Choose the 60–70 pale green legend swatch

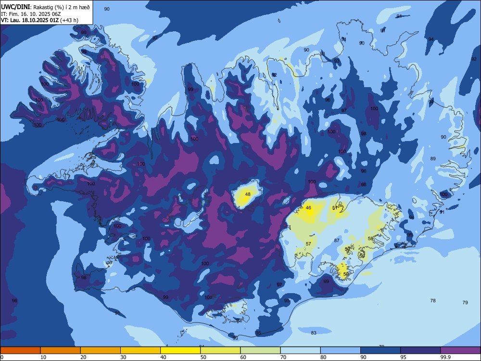point(260,350)
